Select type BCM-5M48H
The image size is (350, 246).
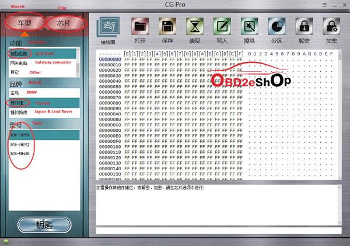coord(44,154)
